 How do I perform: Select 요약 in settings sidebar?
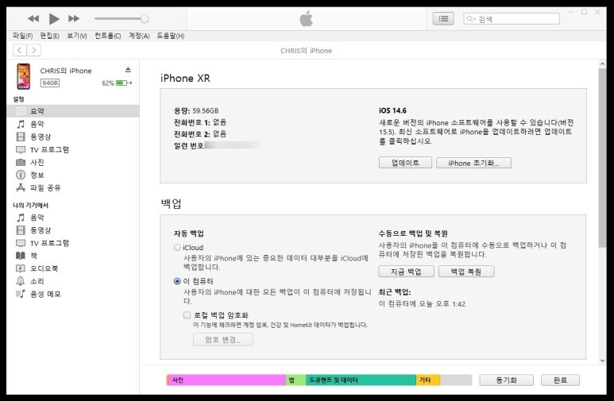pos(73,111)
